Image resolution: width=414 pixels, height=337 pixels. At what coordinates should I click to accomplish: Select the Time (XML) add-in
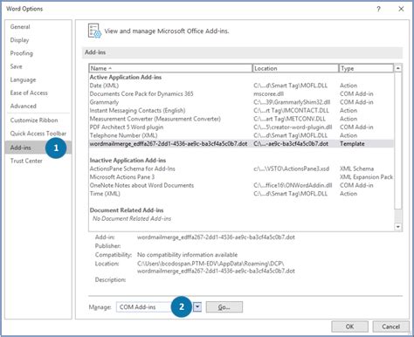pos(242,194)
